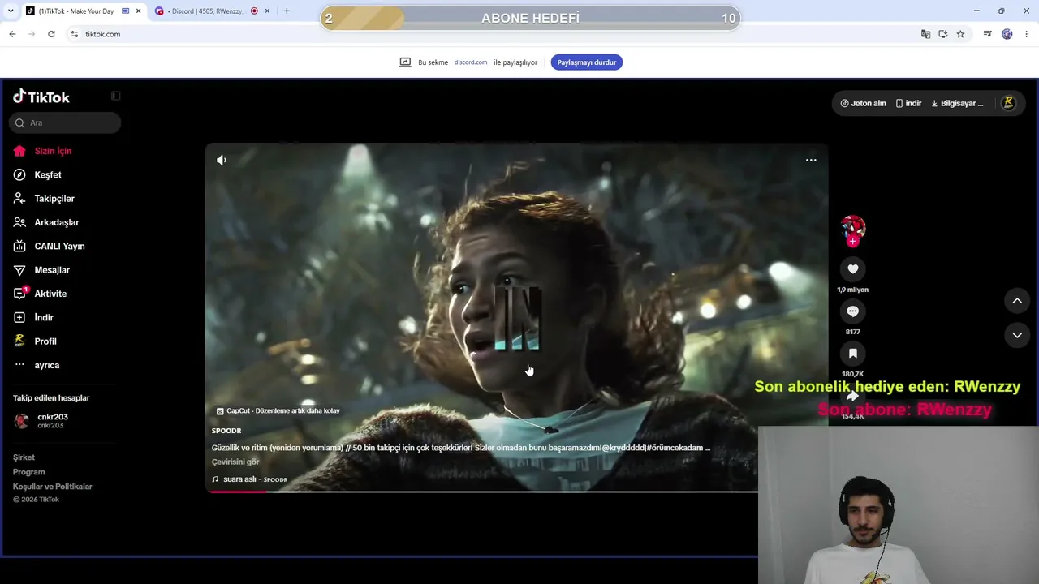1039x584 pixels.
Task: Collapse the TikTok sidebar panel
Action: click(x=116, y=96)
